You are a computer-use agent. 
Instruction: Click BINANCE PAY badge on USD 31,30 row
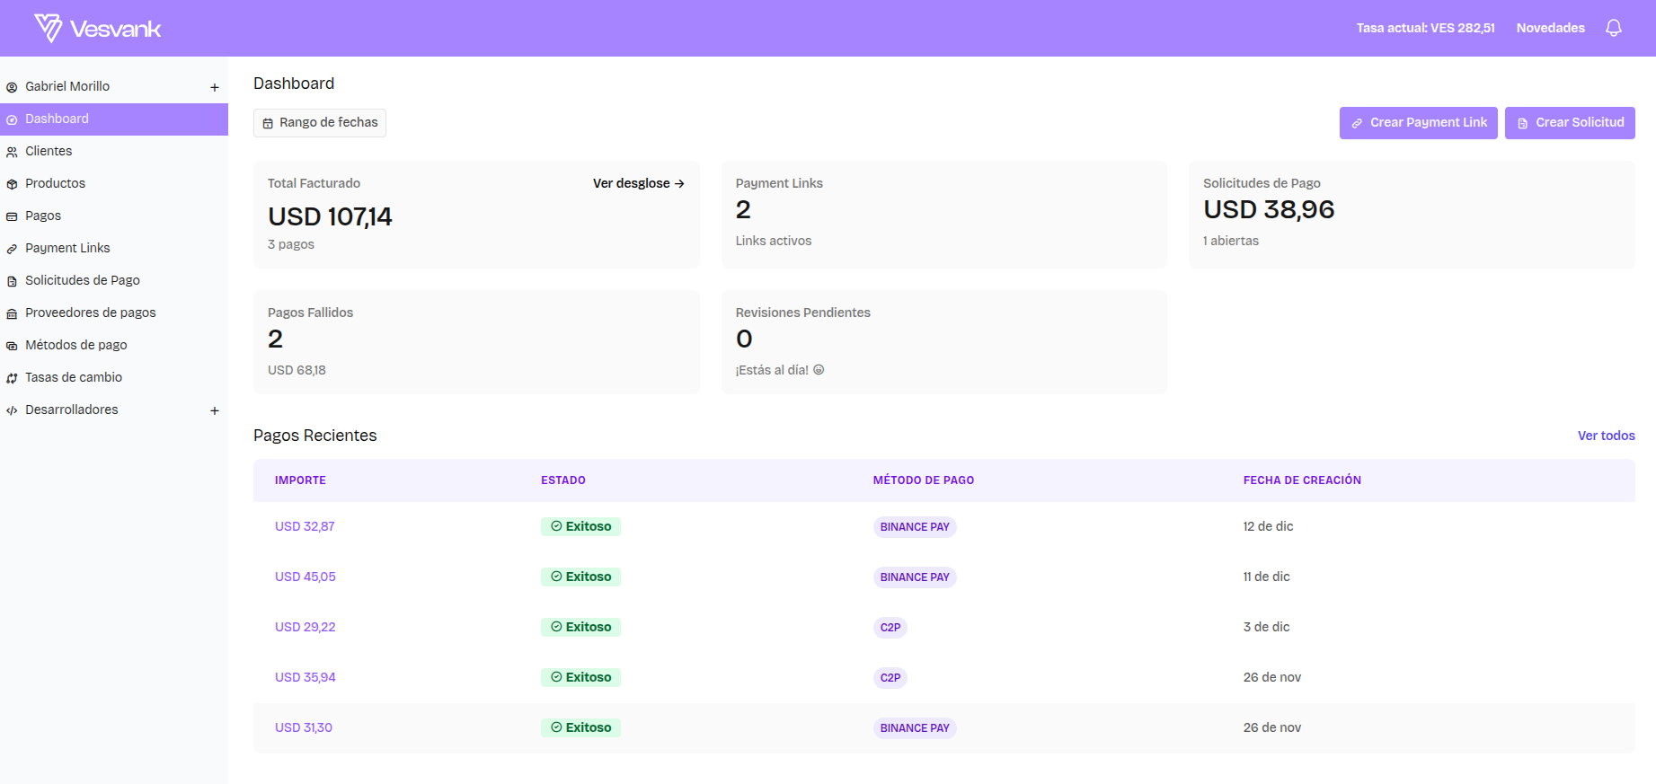(915, 728)
